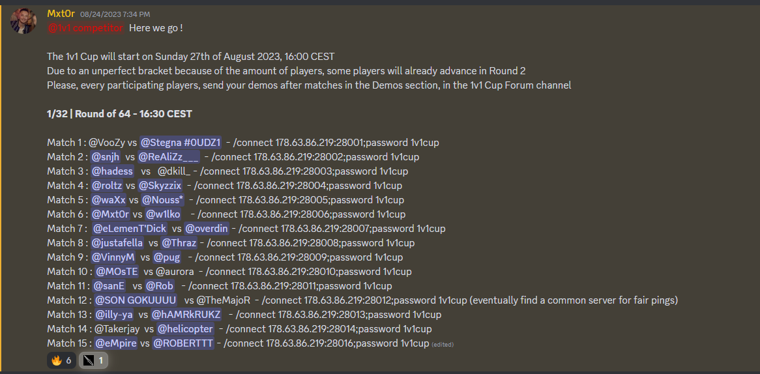Open the @MOsTE mention in Match 10
Image resolution: width=760 pixels, height=374 pixels.
pyautogui.click(x=117, y=271)
